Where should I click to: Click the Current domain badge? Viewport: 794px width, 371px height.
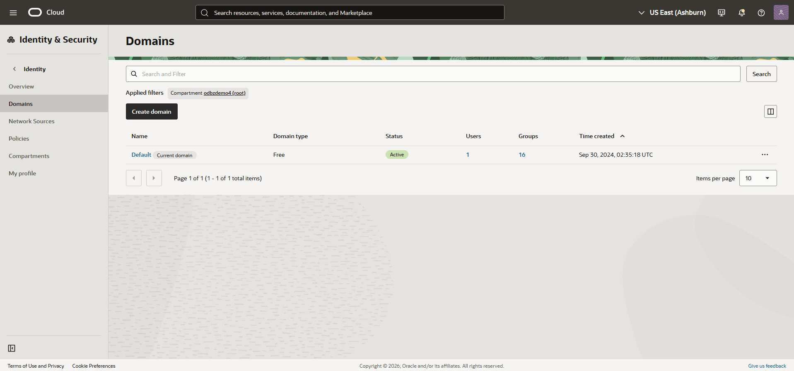tap(175, 156)
